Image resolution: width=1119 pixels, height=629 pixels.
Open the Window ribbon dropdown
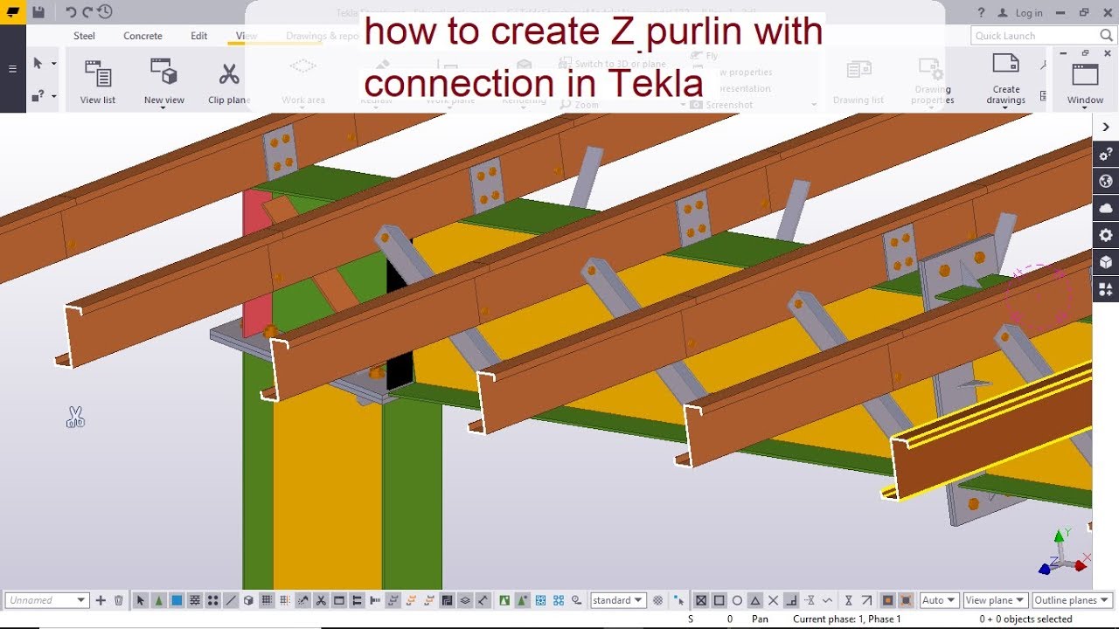[1085, 84]
